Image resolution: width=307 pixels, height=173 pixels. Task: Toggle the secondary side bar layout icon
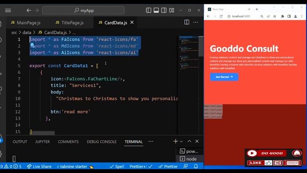coord(164,10)
